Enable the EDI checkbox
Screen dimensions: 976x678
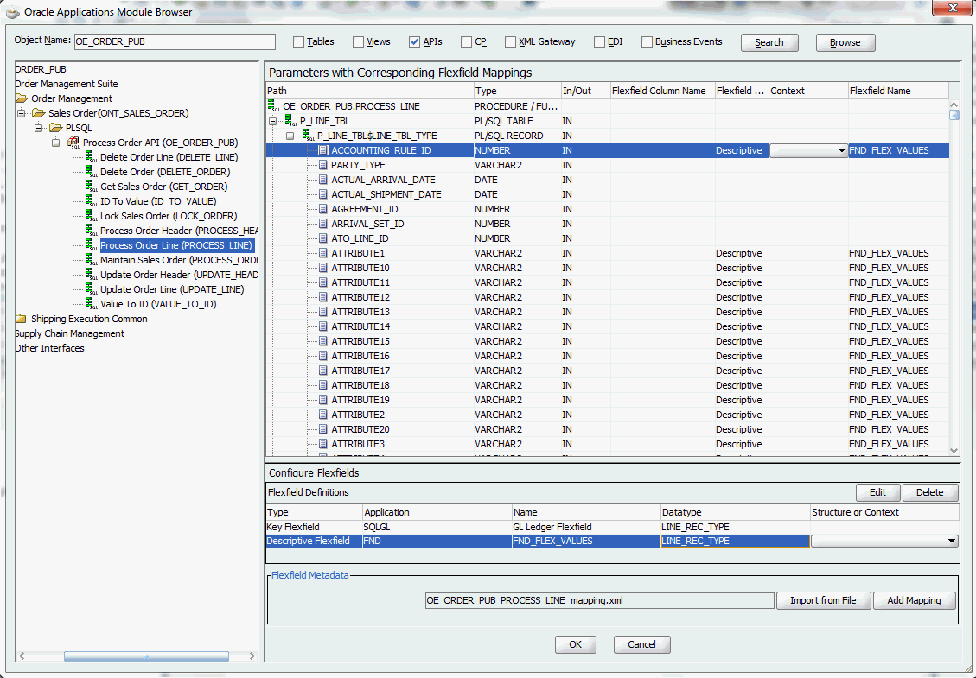point(599,41)
